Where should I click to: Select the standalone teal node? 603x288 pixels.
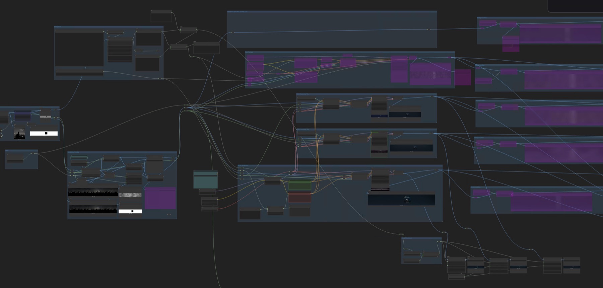coord(205,179)
